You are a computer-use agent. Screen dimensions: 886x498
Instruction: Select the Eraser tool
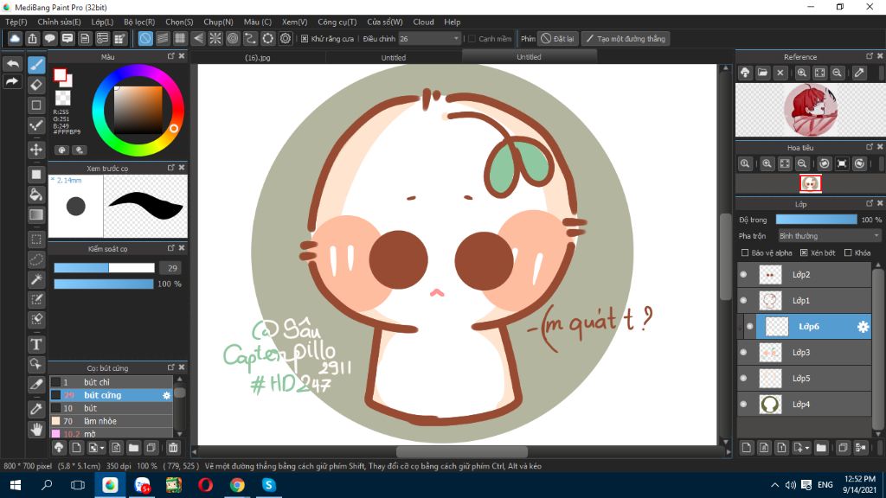(x=36, y=86)
